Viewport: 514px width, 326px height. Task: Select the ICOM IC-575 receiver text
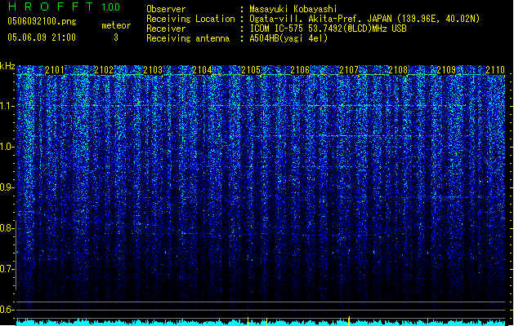coord(329,29)
